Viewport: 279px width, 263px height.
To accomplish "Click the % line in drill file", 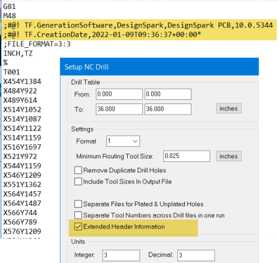I will (x=5, y=63).
